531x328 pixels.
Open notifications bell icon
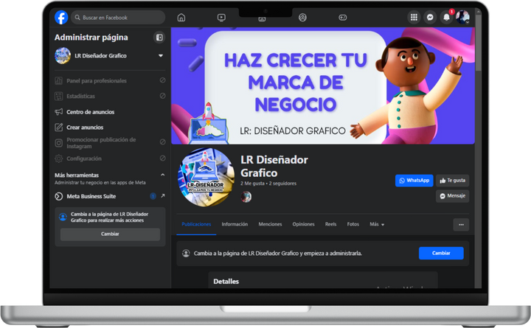(446, 17)
